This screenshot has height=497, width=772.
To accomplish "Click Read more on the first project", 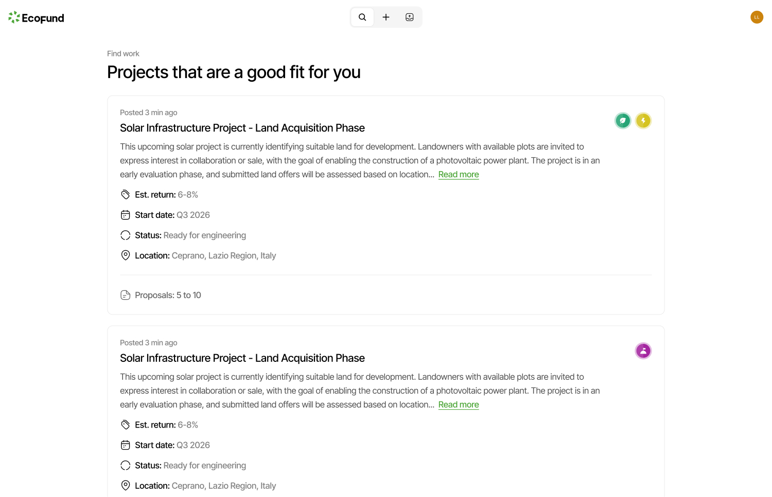I will (x=459, y=174).
